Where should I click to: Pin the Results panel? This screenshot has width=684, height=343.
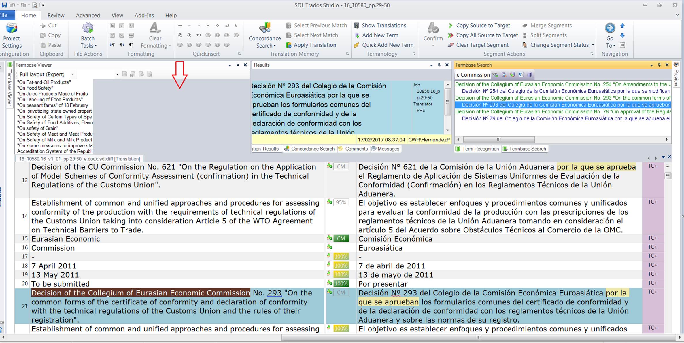click(x=439, y=65)
